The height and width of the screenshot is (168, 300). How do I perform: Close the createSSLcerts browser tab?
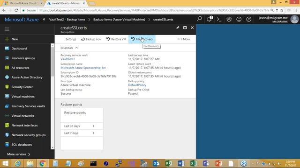click(84, 3)
